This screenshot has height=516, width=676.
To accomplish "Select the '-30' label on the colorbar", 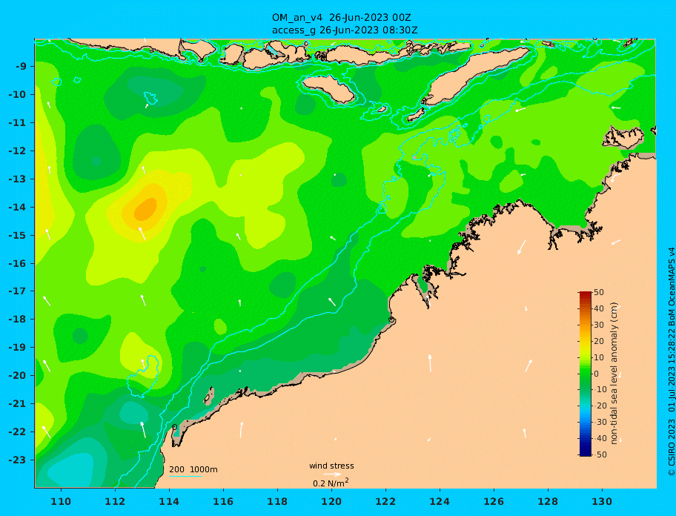I will point(600,422).
